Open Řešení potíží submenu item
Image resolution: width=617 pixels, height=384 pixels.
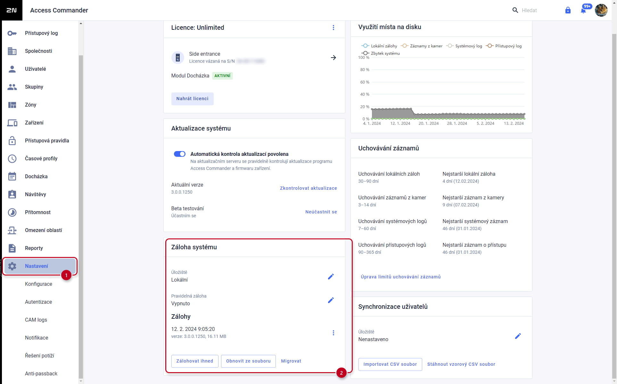point(39,356)
